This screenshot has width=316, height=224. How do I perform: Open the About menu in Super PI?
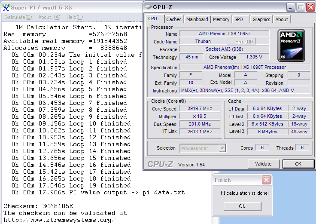pyautogui.click(x=49, y=17)
